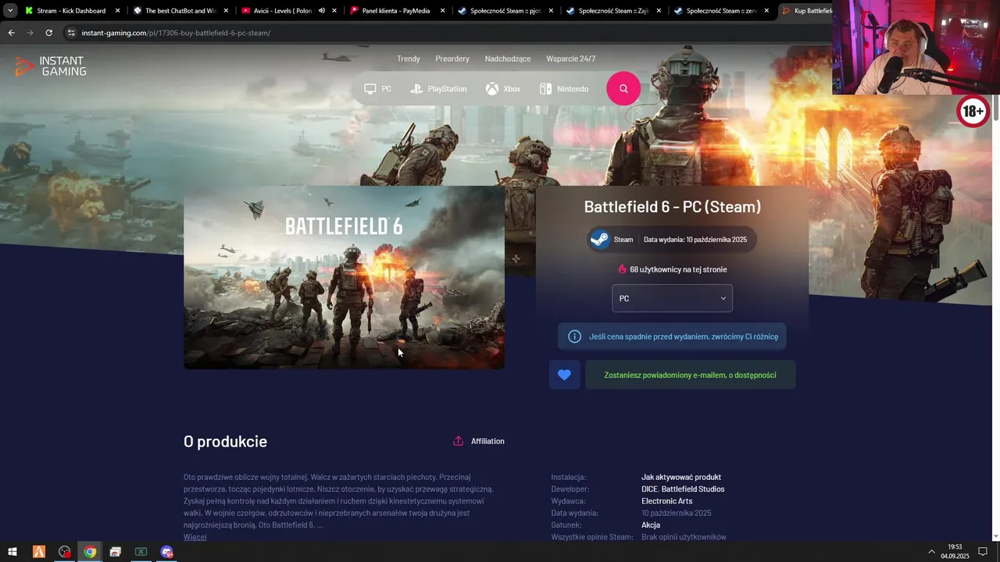
Task: Close the PayMedia tab
Action: click(x=442, y=11)
